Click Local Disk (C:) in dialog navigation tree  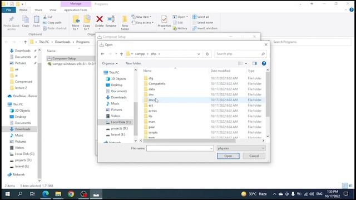(x=121, y=122)
